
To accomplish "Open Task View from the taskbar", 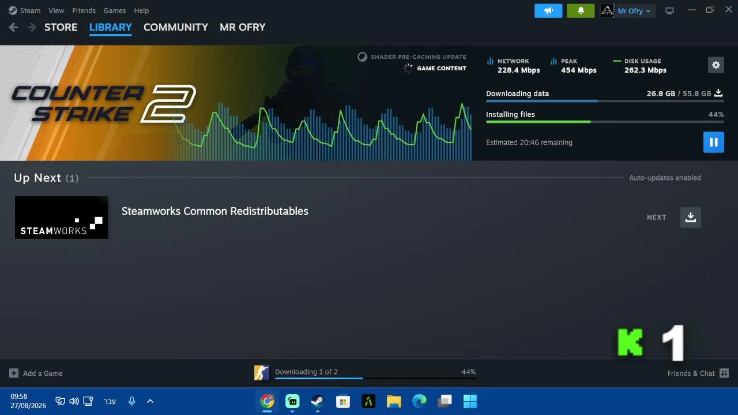I will pyautogui.click(x=445, y=401).
